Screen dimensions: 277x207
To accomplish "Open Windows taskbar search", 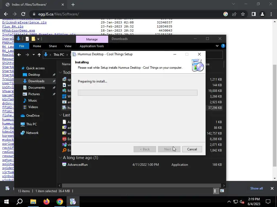I will 19,202.
